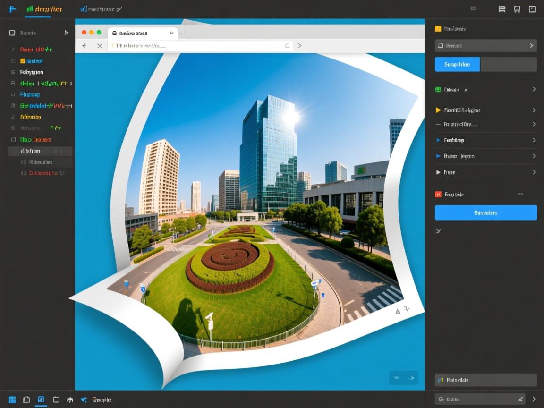544x408 pixels.
Task: Switch to the second top tab with checkmark
Action: 101,9
